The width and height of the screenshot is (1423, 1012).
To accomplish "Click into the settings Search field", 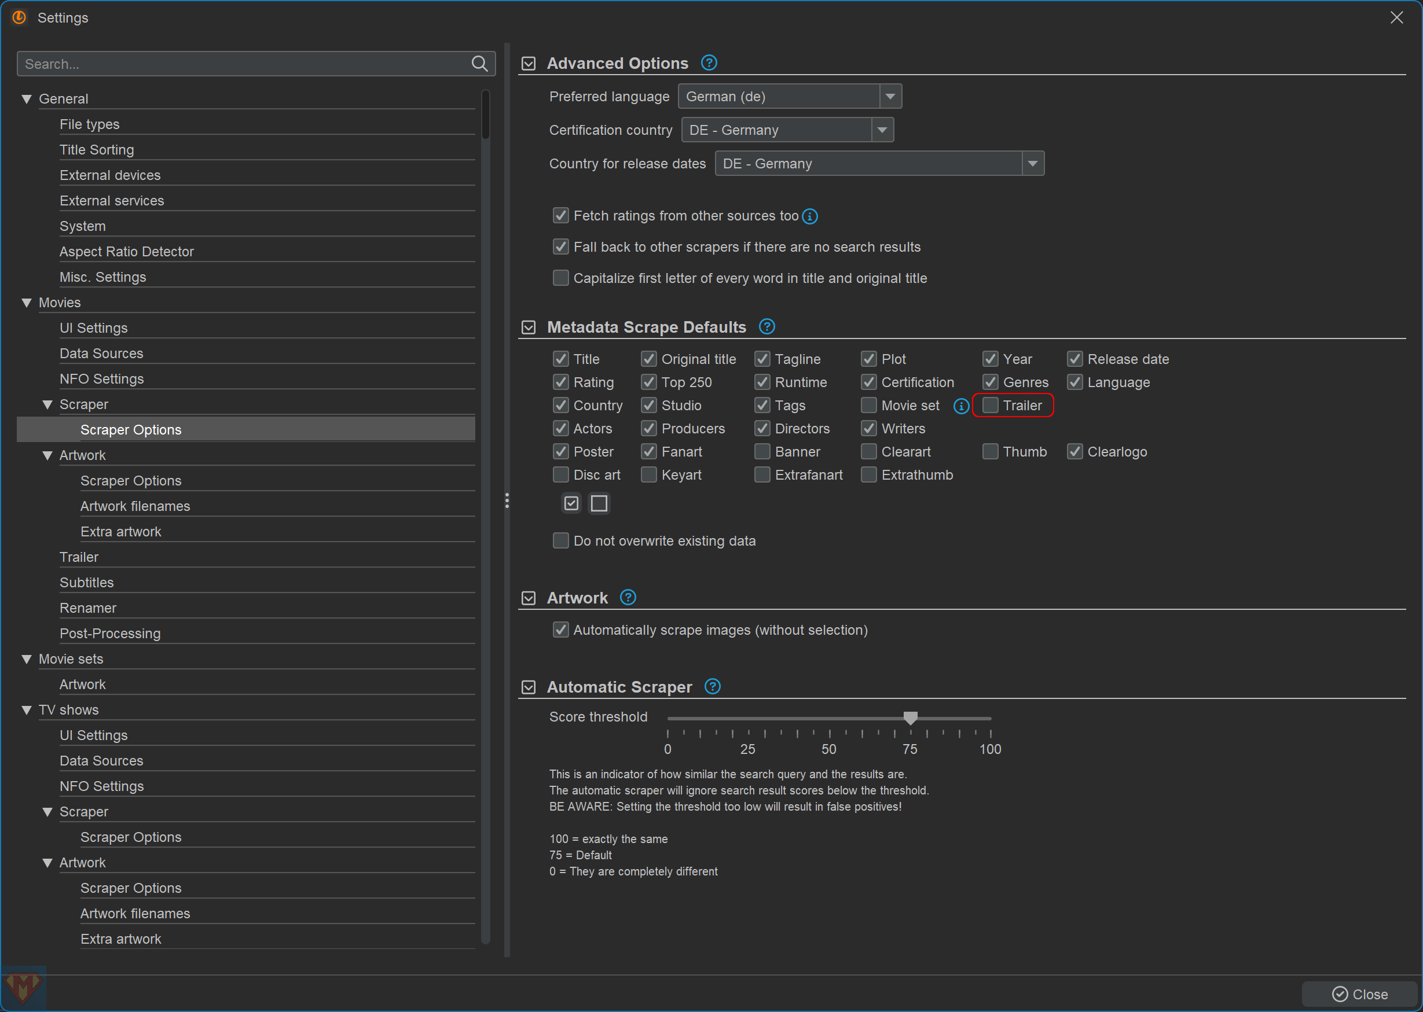I will [243, 64].
